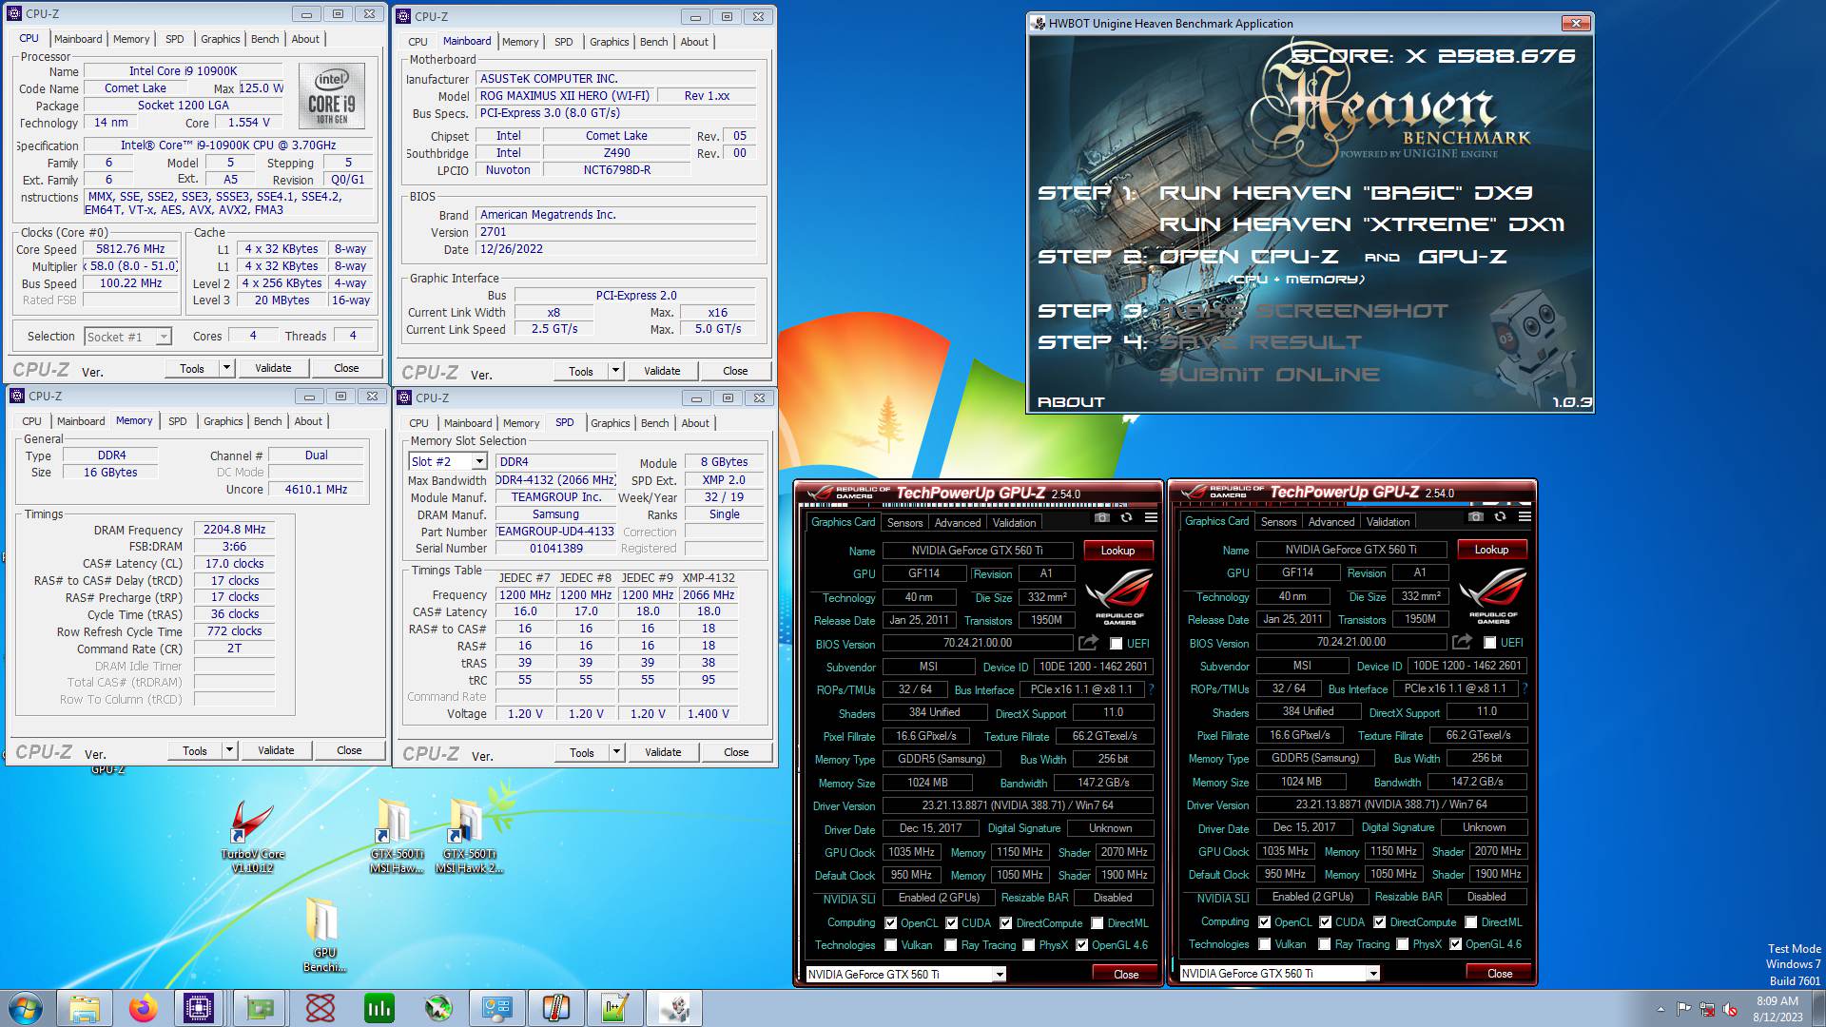Switch to Bench tab in CPU-Z CPU window

(264, 39)
